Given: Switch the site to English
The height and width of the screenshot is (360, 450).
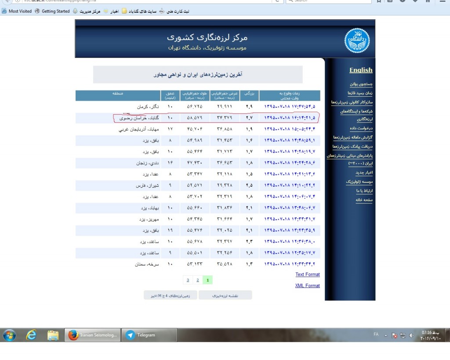Looking at the screenshot, I should [x=361, y=70].
